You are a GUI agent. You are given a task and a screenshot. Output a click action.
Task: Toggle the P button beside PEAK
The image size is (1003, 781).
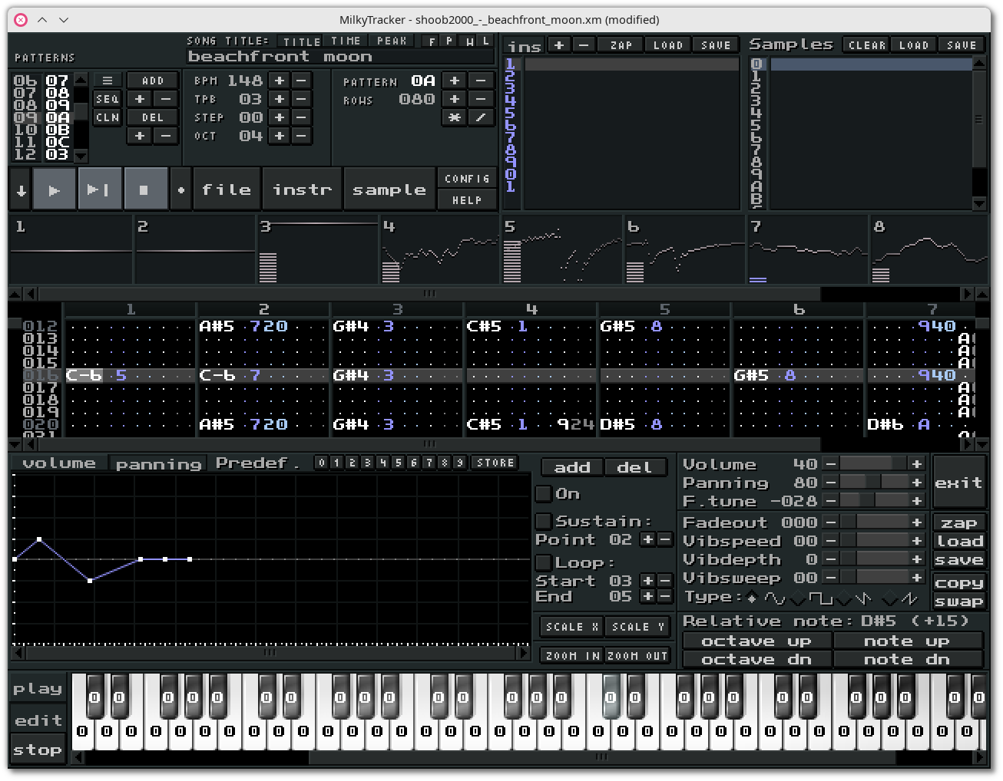pyautogui.click(x=449, y=41)
